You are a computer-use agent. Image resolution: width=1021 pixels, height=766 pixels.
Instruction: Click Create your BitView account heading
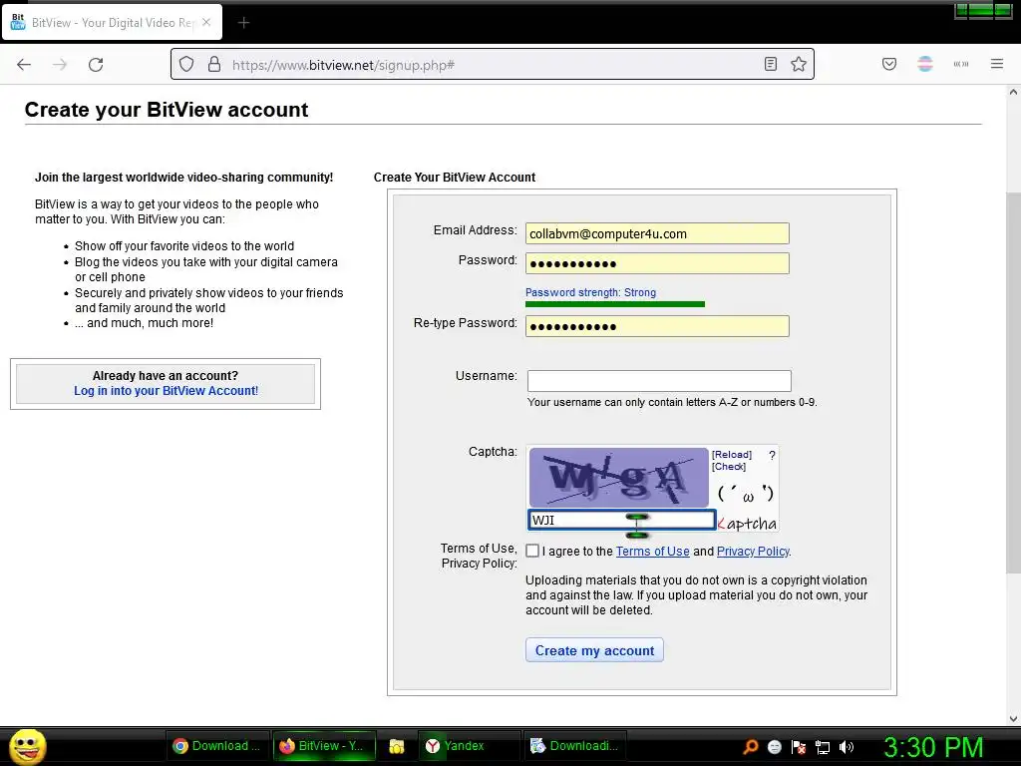[167, 110]
